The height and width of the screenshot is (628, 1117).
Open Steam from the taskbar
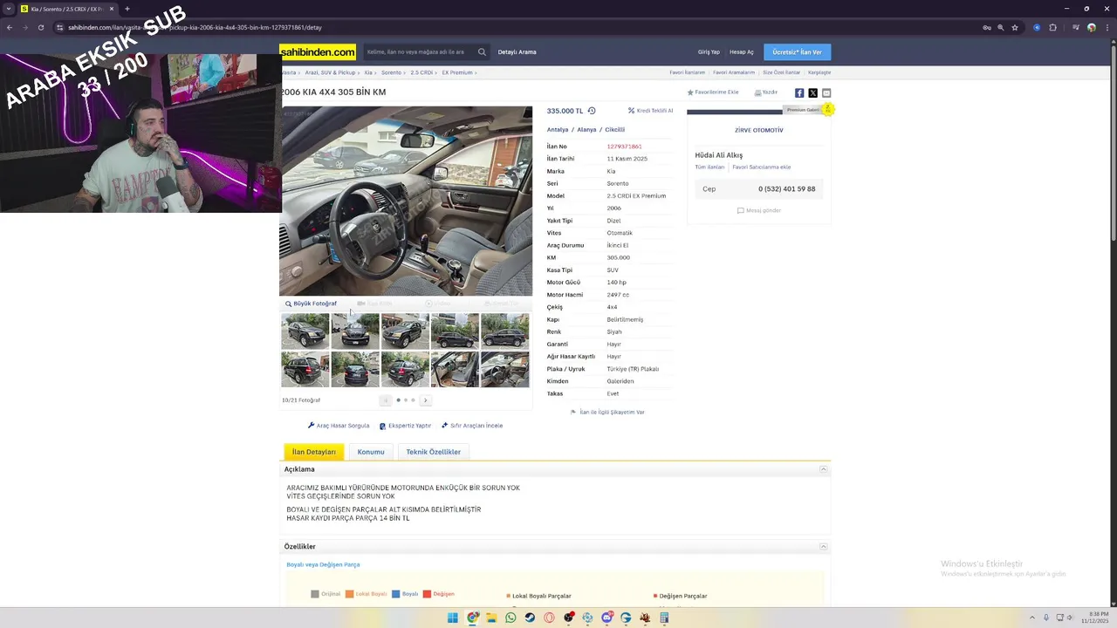tap(530, 618)
